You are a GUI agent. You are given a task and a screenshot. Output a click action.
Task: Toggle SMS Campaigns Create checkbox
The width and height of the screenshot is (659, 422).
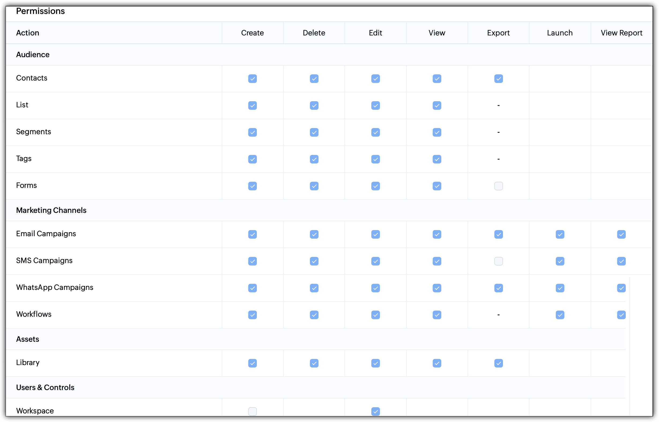point(252,261)
